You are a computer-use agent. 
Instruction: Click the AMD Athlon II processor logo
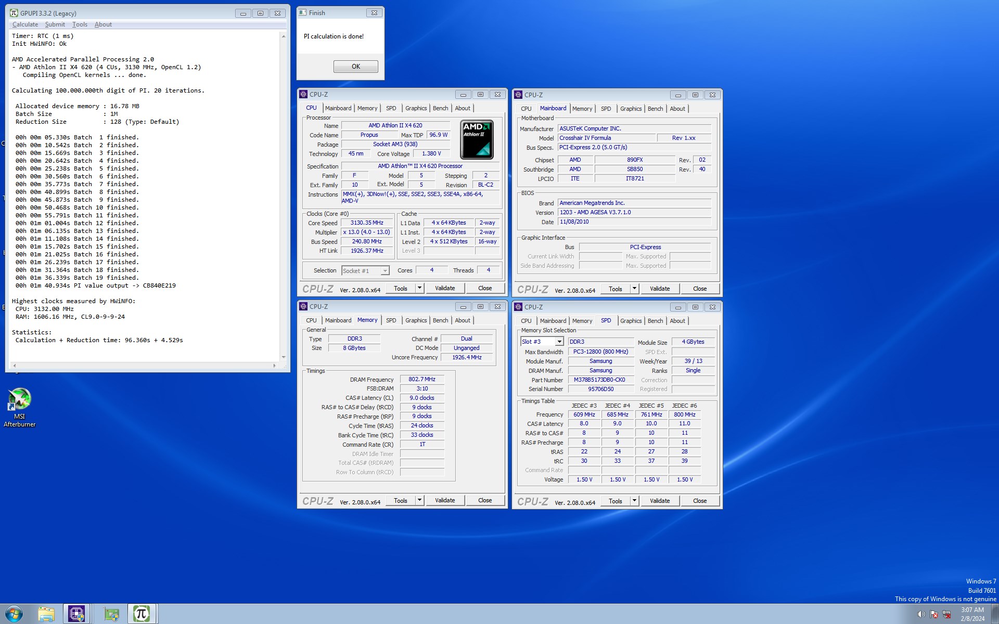[x=477, y=139]
